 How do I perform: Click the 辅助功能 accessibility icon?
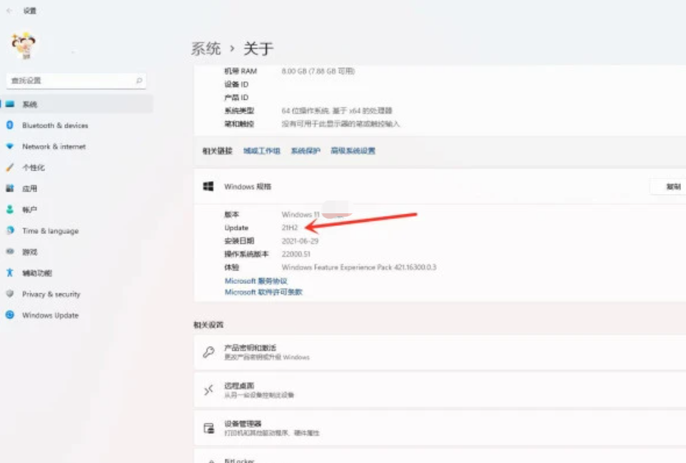coord(9,273)
